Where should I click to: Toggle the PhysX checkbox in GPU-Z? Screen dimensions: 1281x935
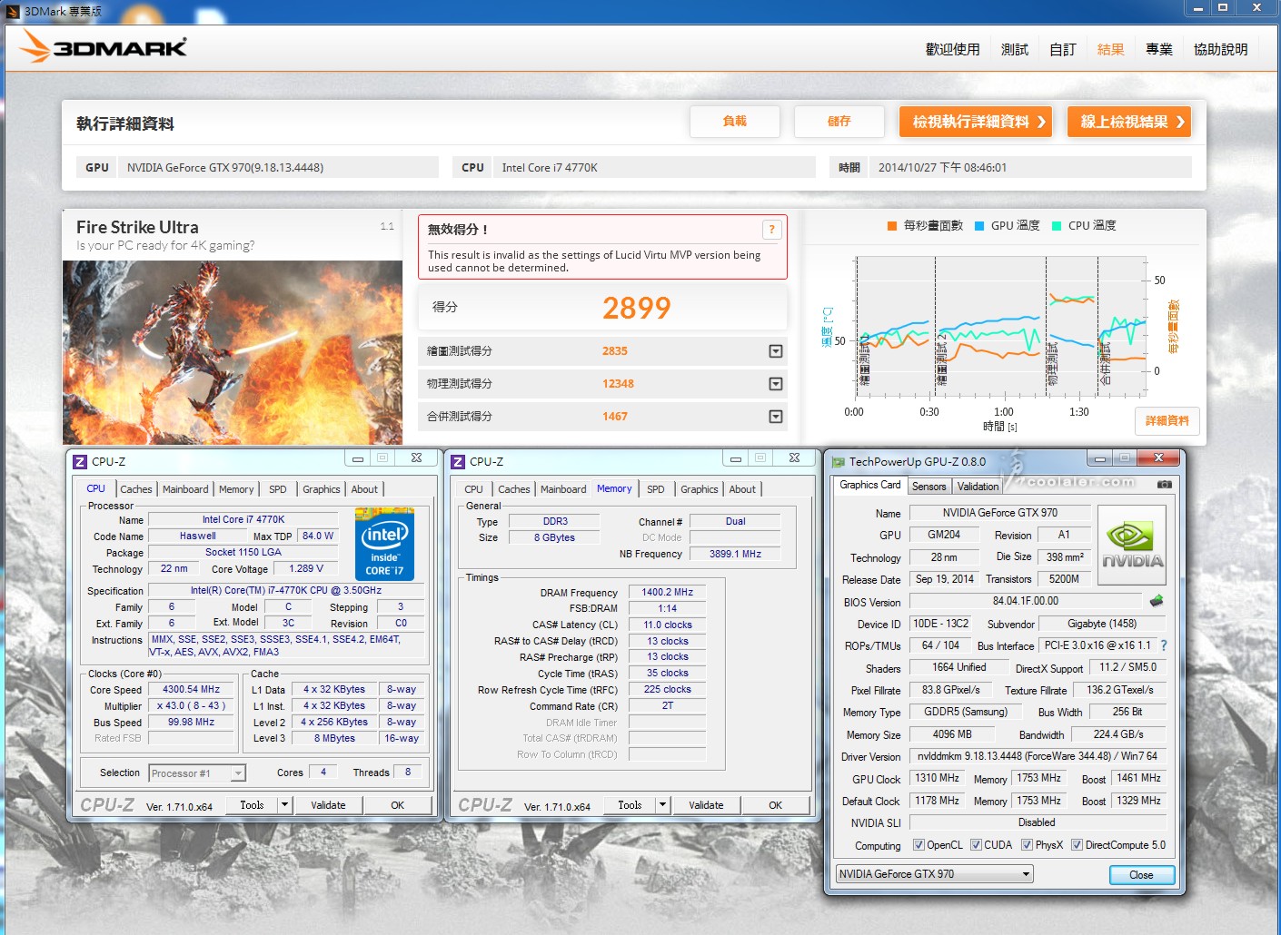point(1027,845)
